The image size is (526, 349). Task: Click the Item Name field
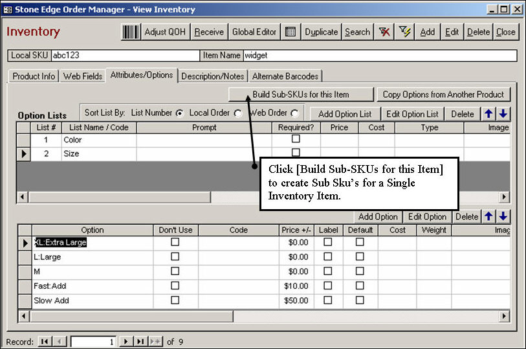point(379,56)
